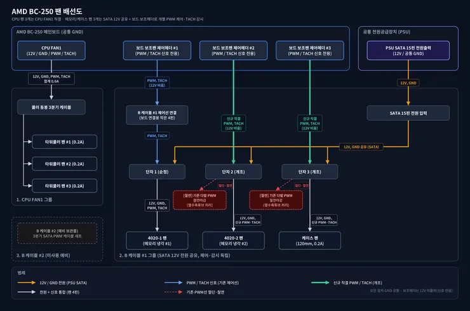The height and width of the screenshot is (311, 470).
Task: Click the '신규 직결 PWM / TACH (개조)' legend text
Action: 358,283
